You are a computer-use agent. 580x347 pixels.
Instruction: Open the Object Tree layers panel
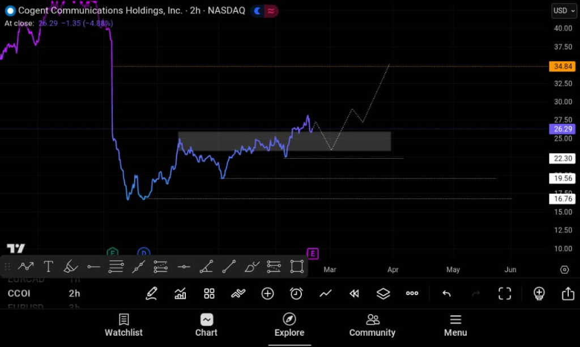point(383,294)
